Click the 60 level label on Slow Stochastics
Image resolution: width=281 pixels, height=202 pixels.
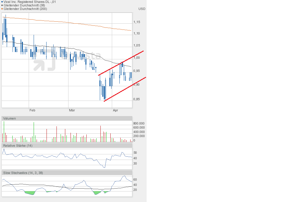(135, 179)
